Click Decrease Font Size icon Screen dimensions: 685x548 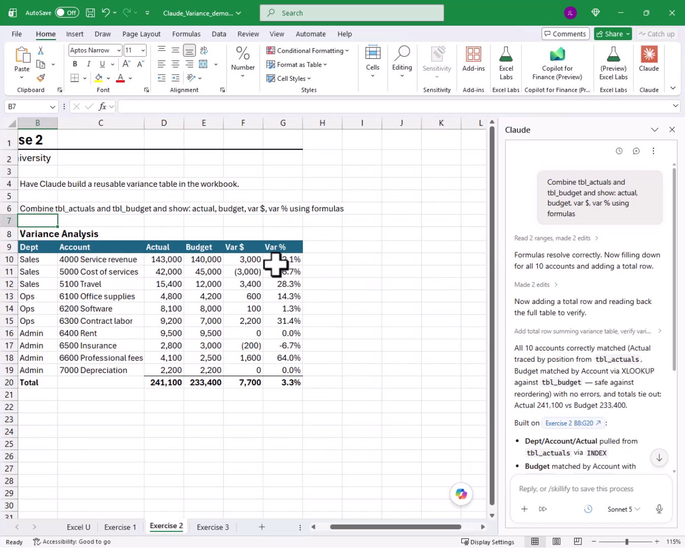(141, 64)
